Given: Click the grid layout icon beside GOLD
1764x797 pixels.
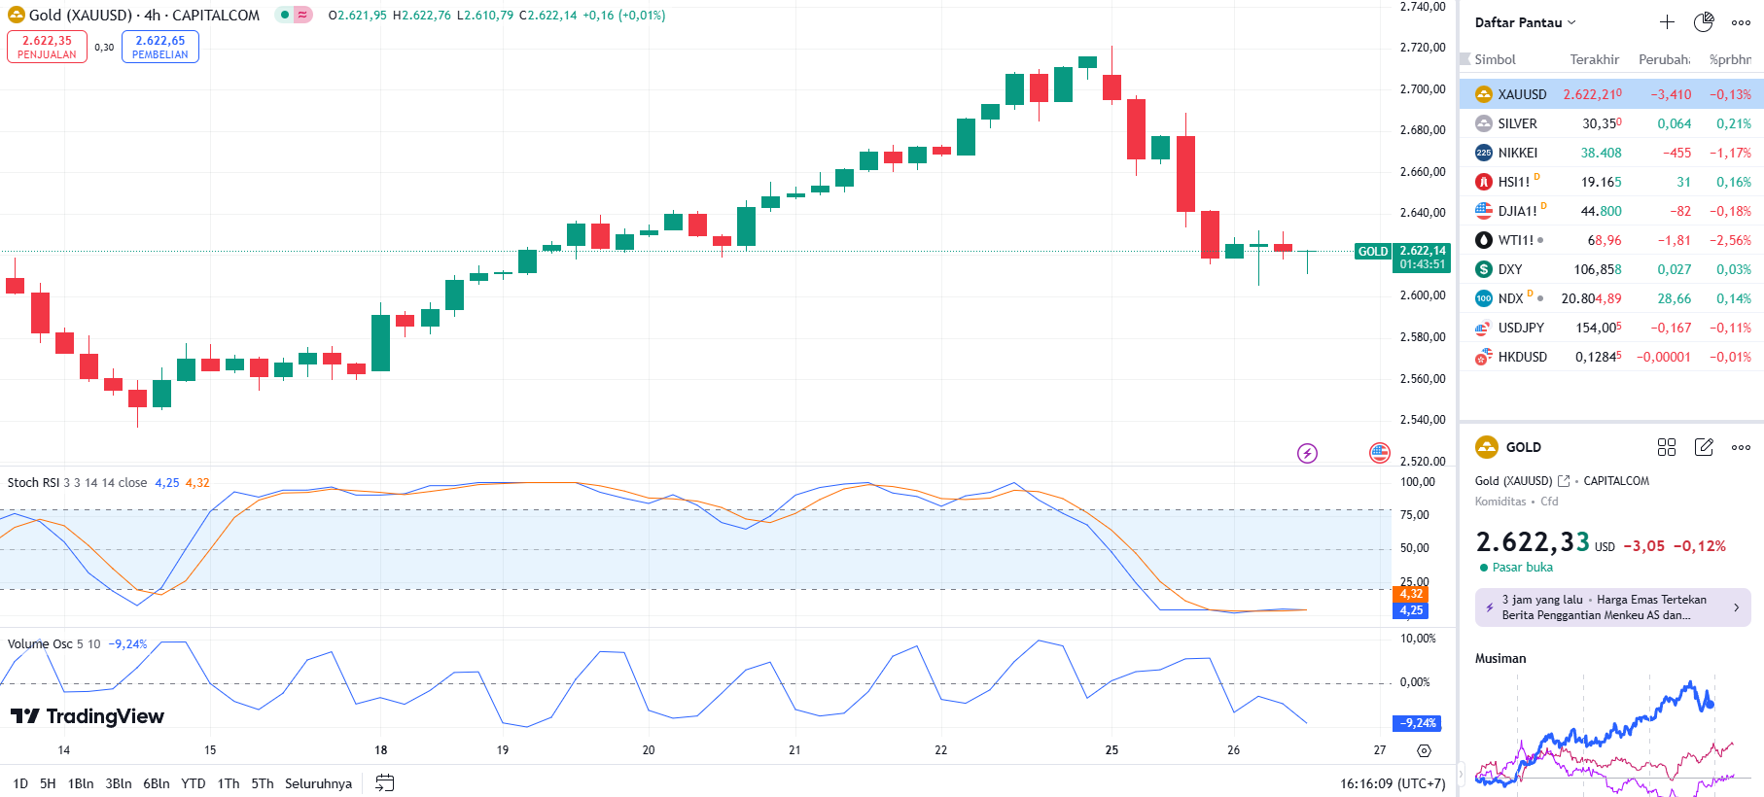Looking at the screenshot, I should [x=1667, y=447].
